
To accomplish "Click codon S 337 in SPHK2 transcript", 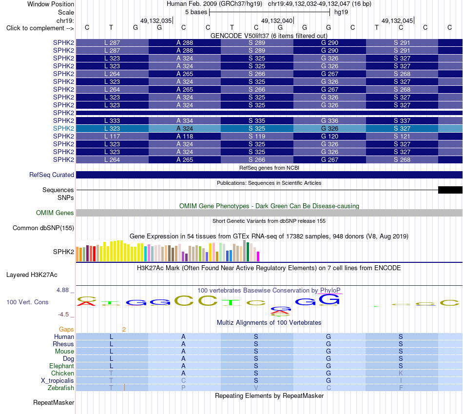I will [402, 121].
